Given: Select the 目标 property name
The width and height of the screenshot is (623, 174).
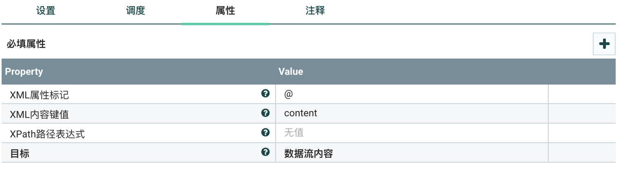Looking at the screenshot, I should (20, 153).
